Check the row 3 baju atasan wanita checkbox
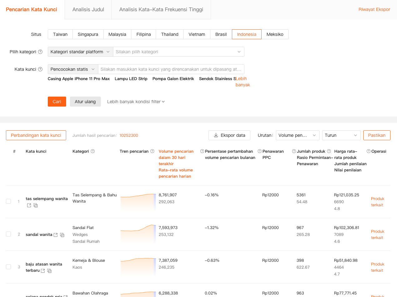 (8, 267)
